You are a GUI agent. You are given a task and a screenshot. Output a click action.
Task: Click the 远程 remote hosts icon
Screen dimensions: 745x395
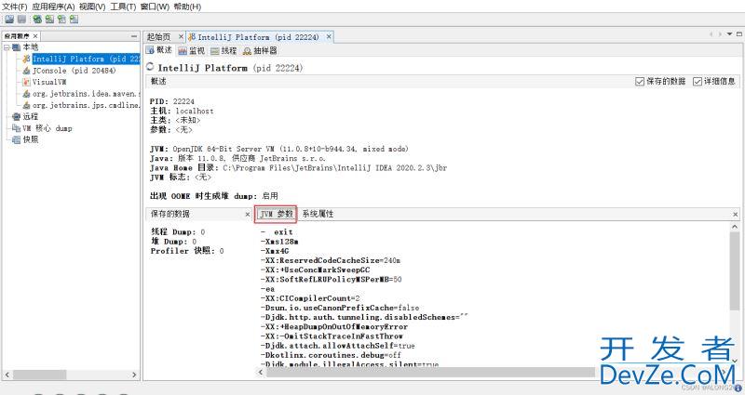point(16,116)
